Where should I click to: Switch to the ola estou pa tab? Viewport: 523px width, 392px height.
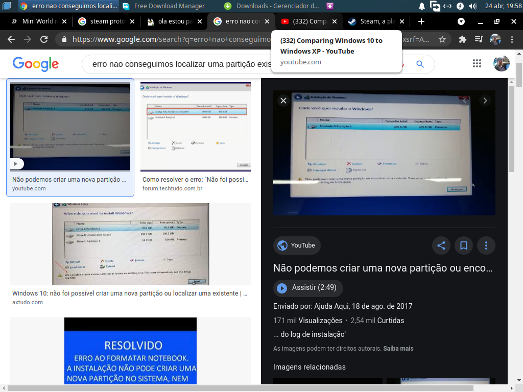click(x=174, y=21)
